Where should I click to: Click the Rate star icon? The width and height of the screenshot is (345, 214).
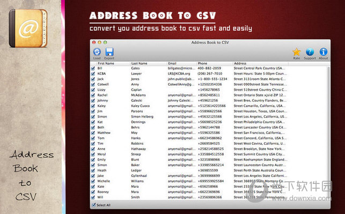tap(296, 52)
